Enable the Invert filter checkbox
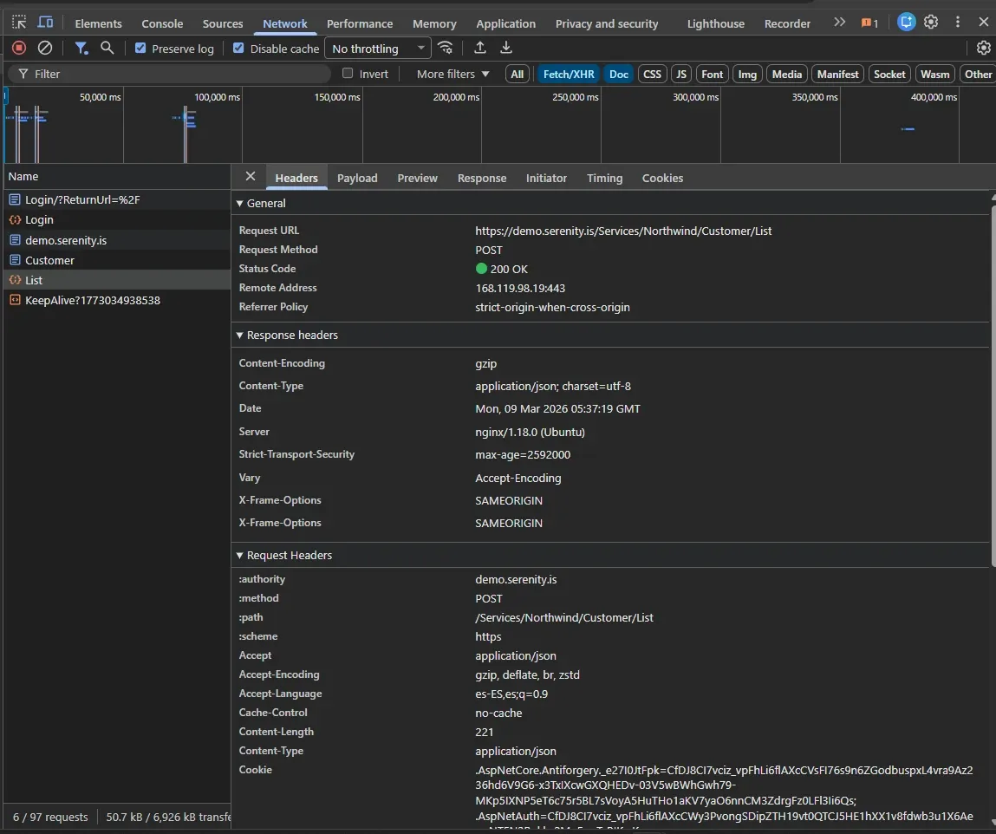The height and width of the screenshot is (834, 996). coord(348,74)
